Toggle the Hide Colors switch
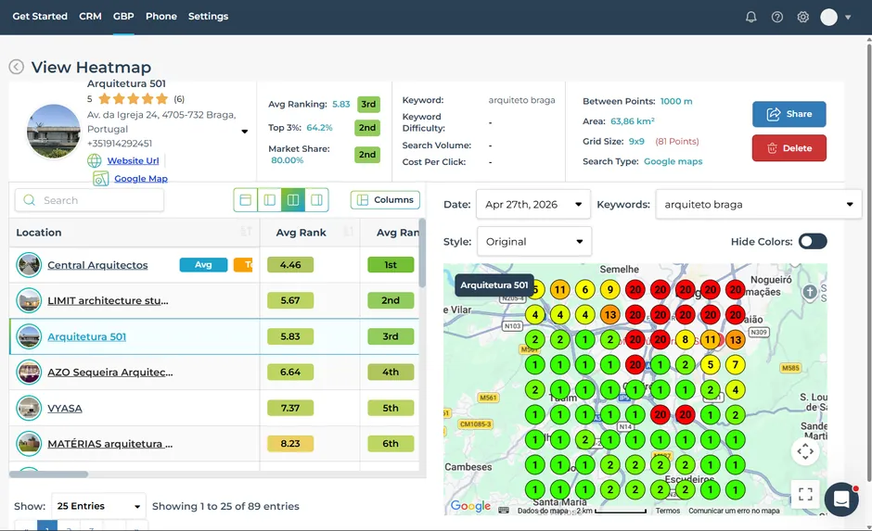Screen dimensions: 872x531 [813, 241]
